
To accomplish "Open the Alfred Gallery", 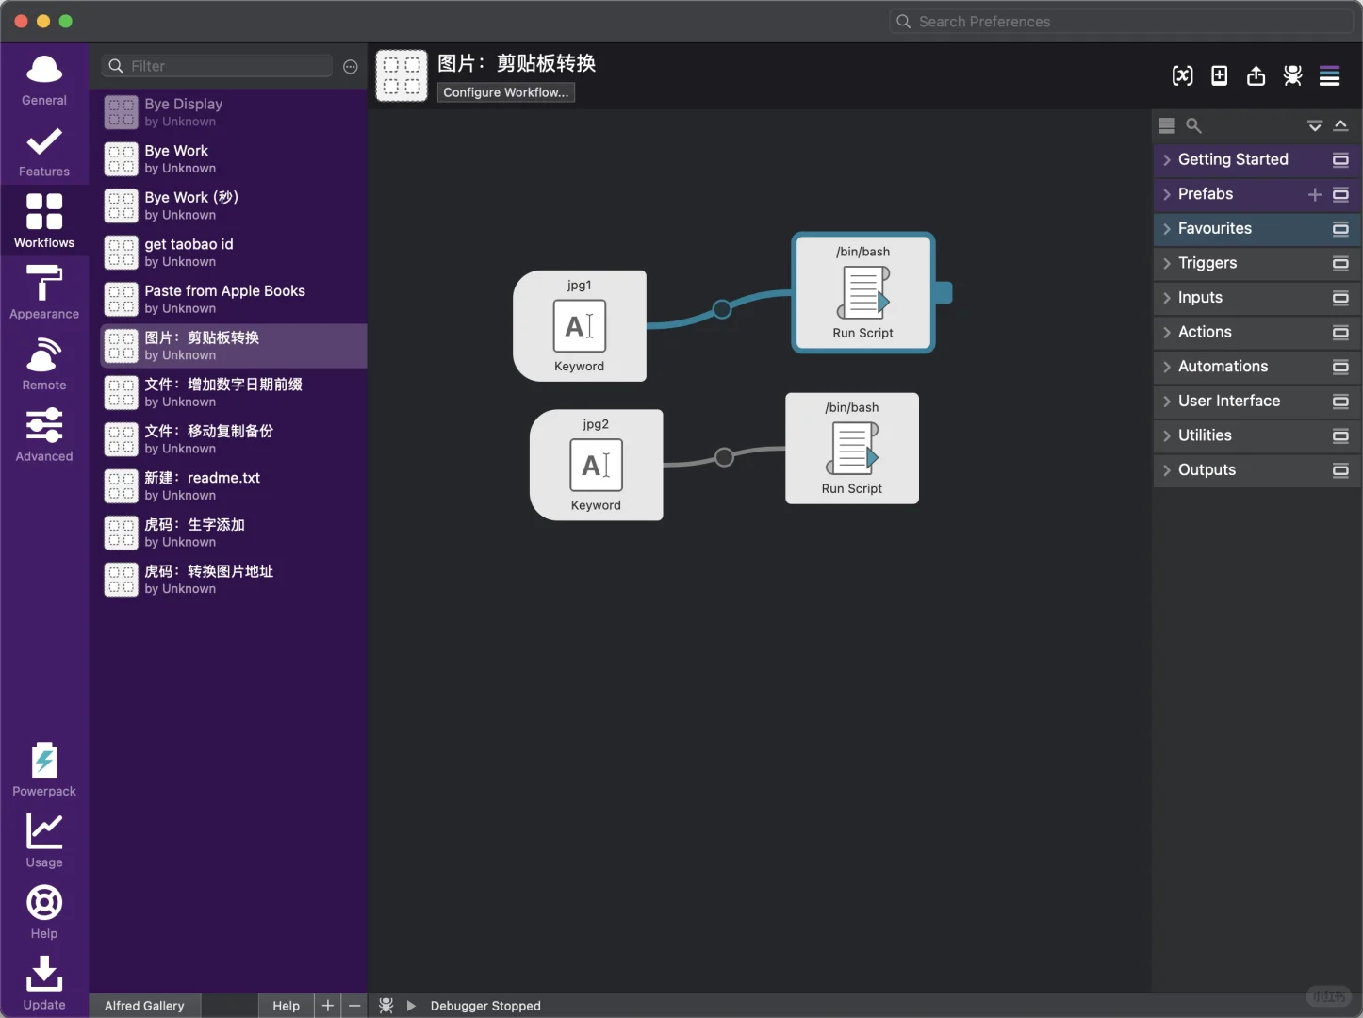I will [x=144, y=1006].
